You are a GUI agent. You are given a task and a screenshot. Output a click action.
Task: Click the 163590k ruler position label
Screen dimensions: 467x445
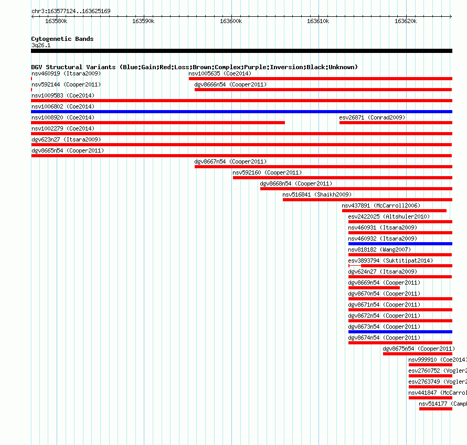click(143, 21)
